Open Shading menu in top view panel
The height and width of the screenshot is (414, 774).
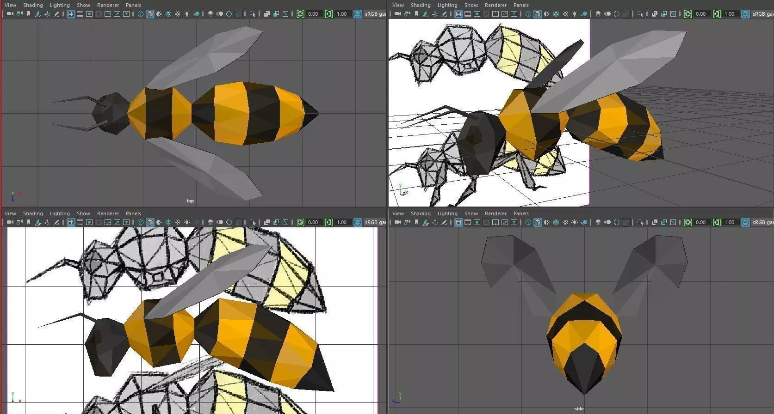click(x=33, y=5)
